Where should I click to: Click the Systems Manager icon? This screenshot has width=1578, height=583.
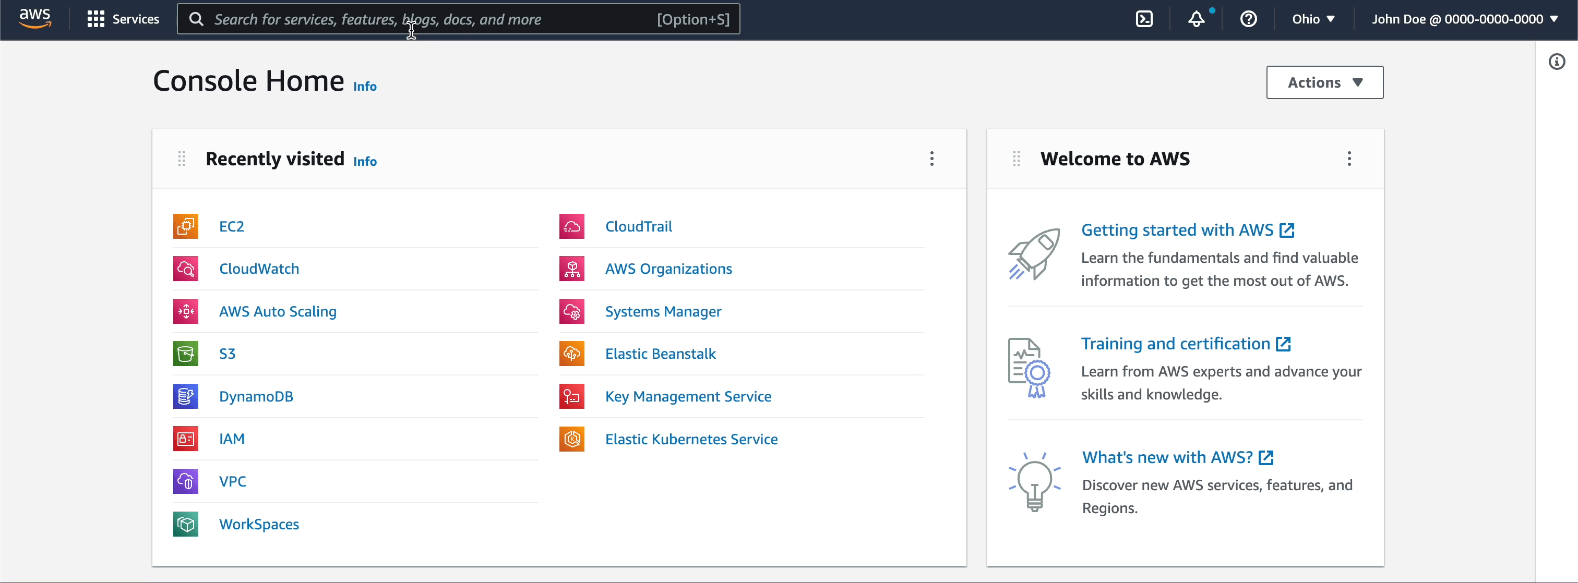coord(571,311)
